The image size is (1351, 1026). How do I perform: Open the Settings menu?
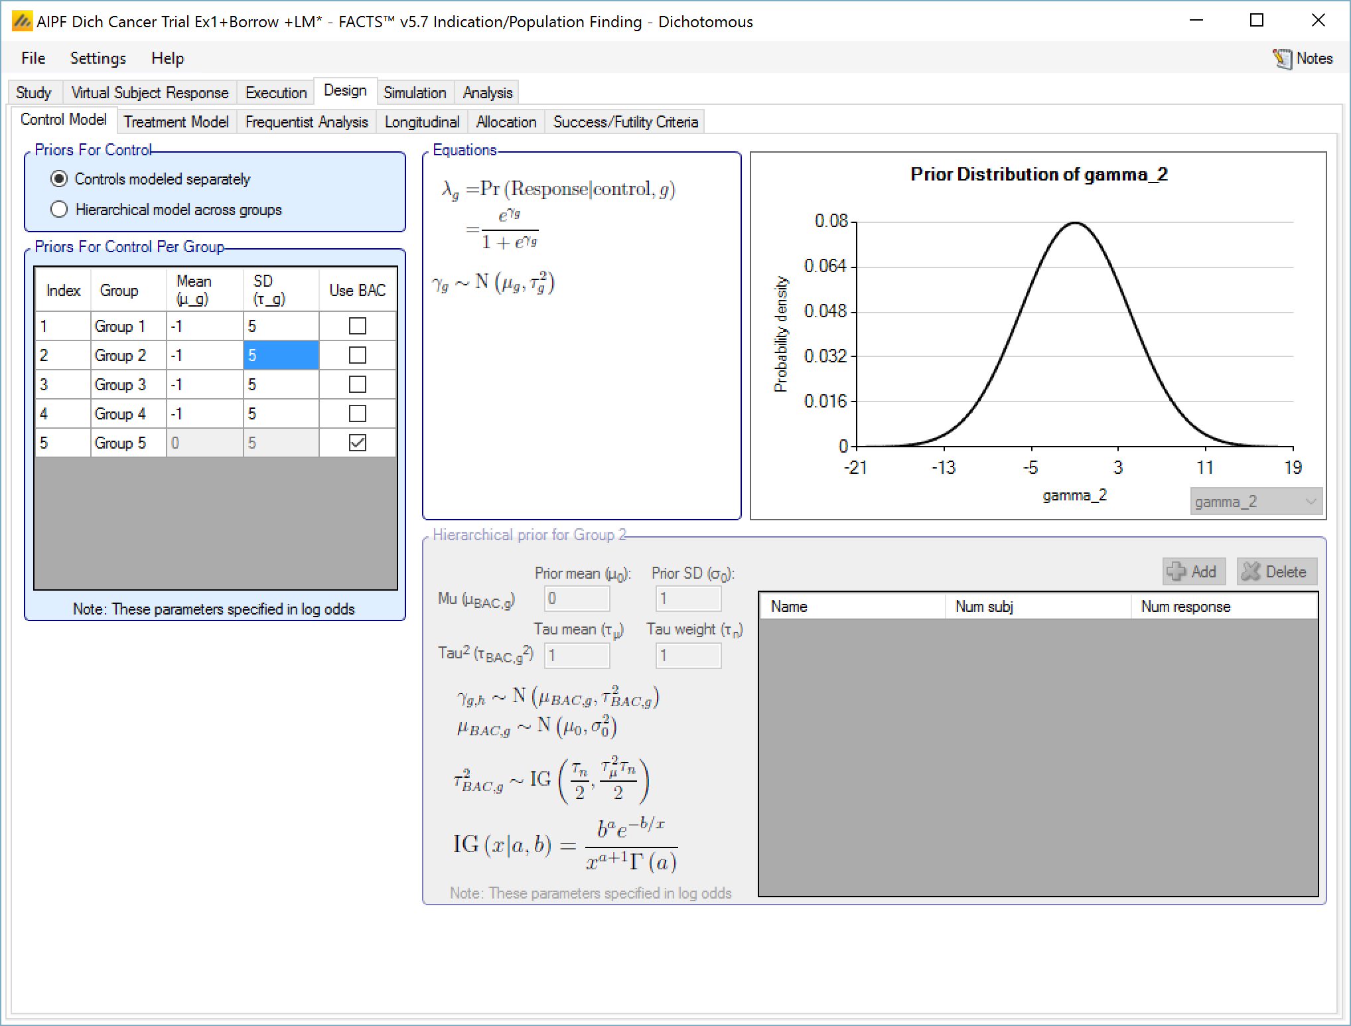98,58
